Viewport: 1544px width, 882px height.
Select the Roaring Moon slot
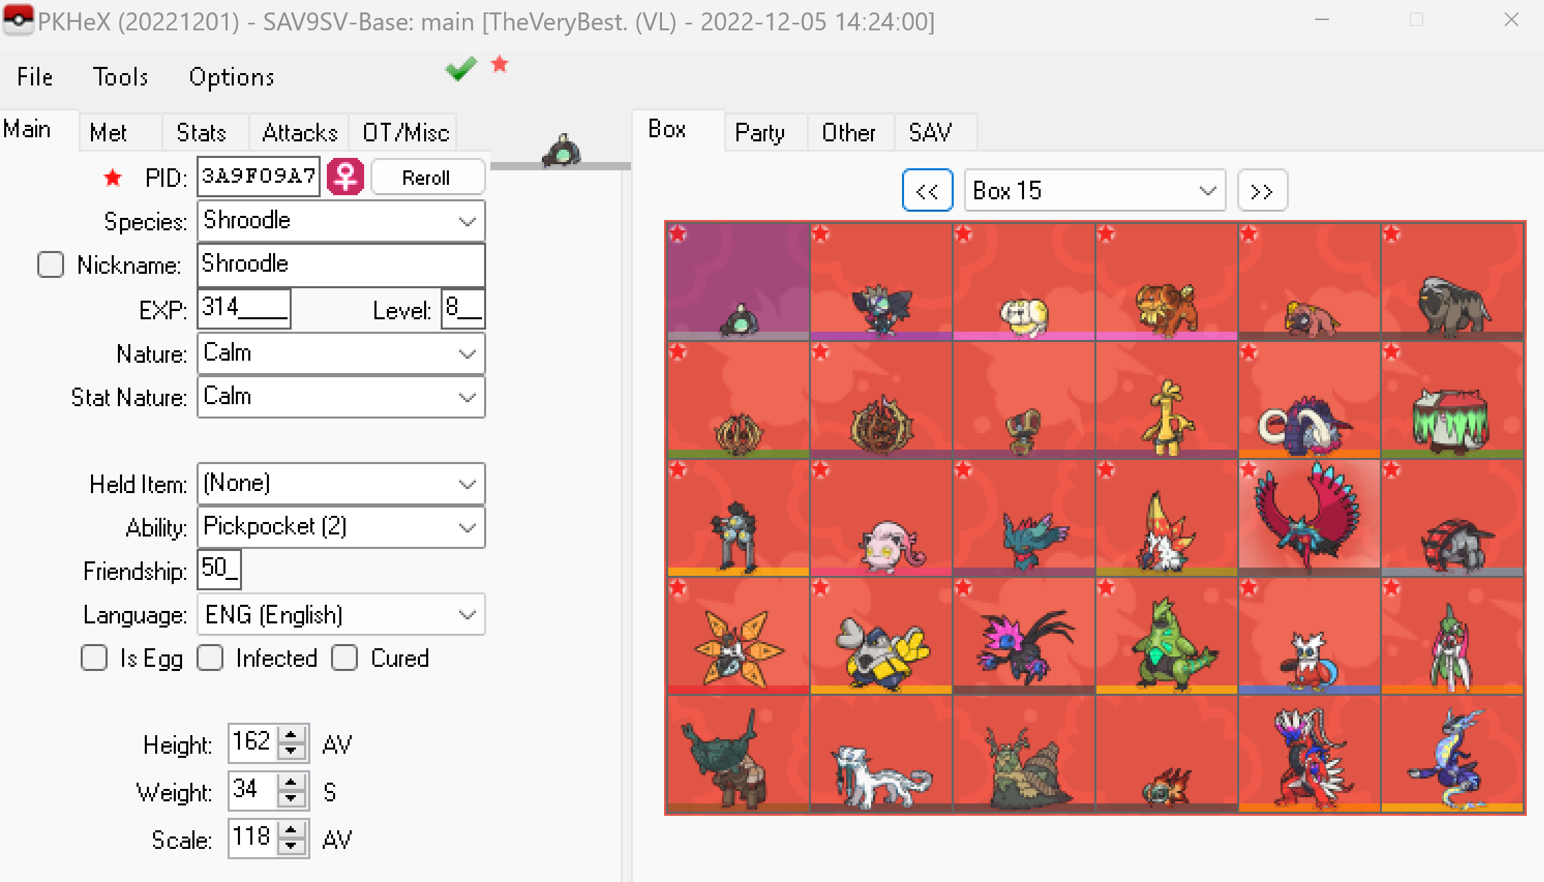point(1309,518)
